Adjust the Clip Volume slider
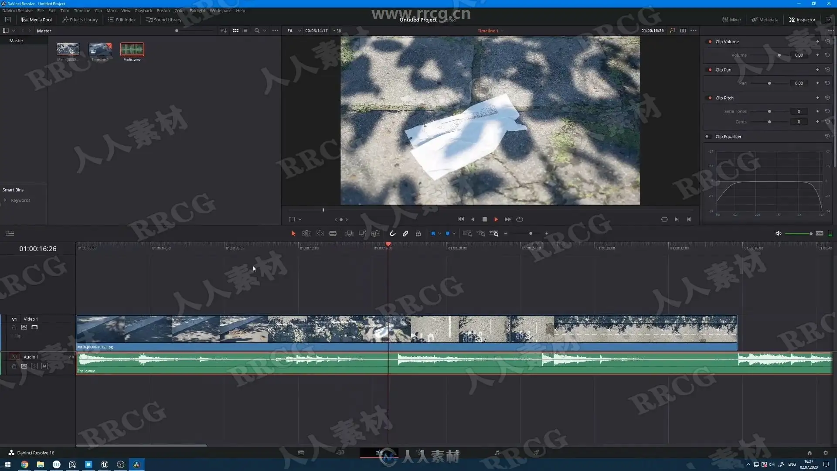This screenshot has height=471, width=837. (779, 55)
